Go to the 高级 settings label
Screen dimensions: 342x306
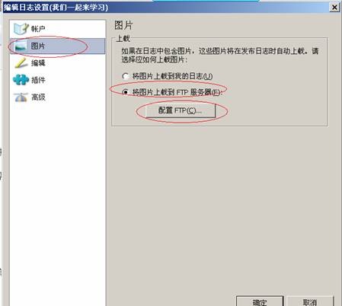(38, 97)
